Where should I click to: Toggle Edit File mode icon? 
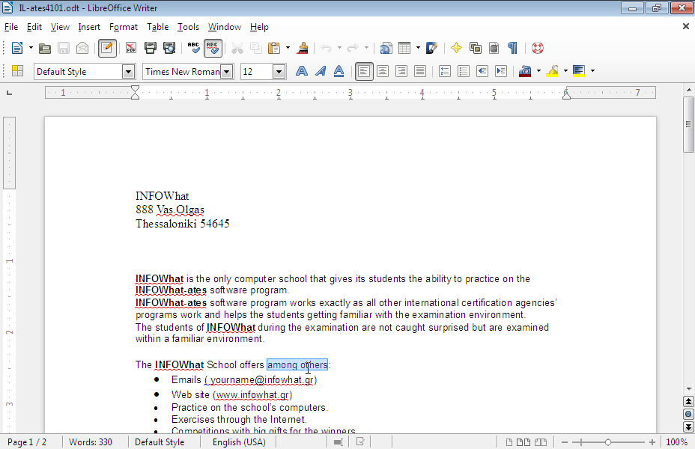coord(107,48)
